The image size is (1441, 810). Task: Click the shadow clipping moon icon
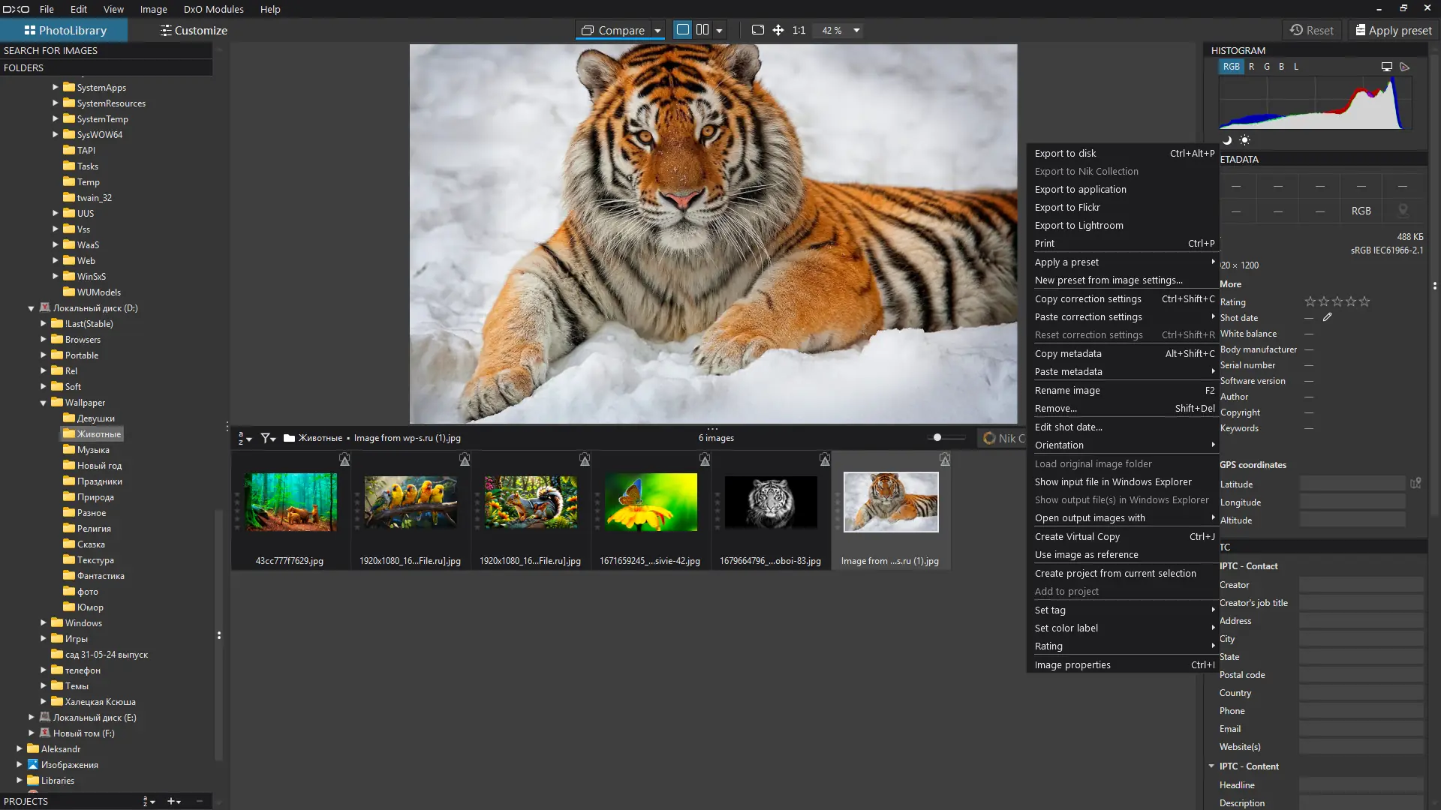point(1227,140)
